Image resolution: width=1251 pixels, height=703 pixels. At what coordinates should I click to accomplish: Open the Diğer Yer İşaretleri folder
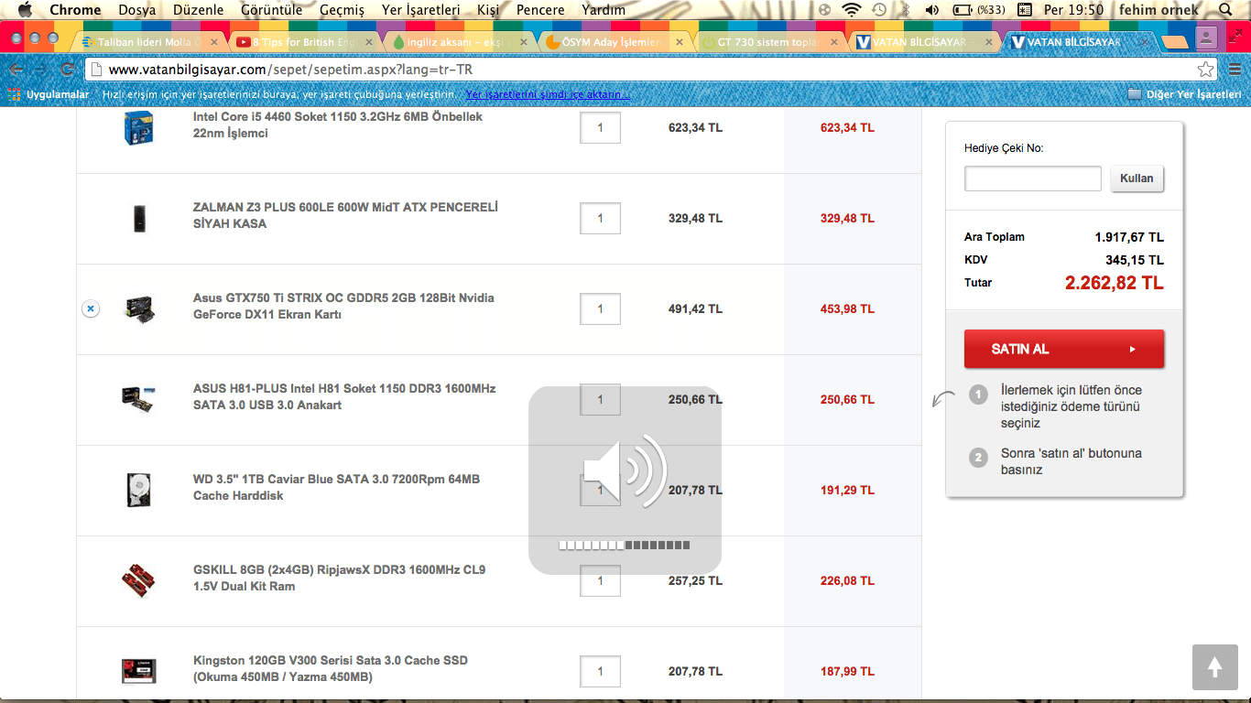point(1185,94)
